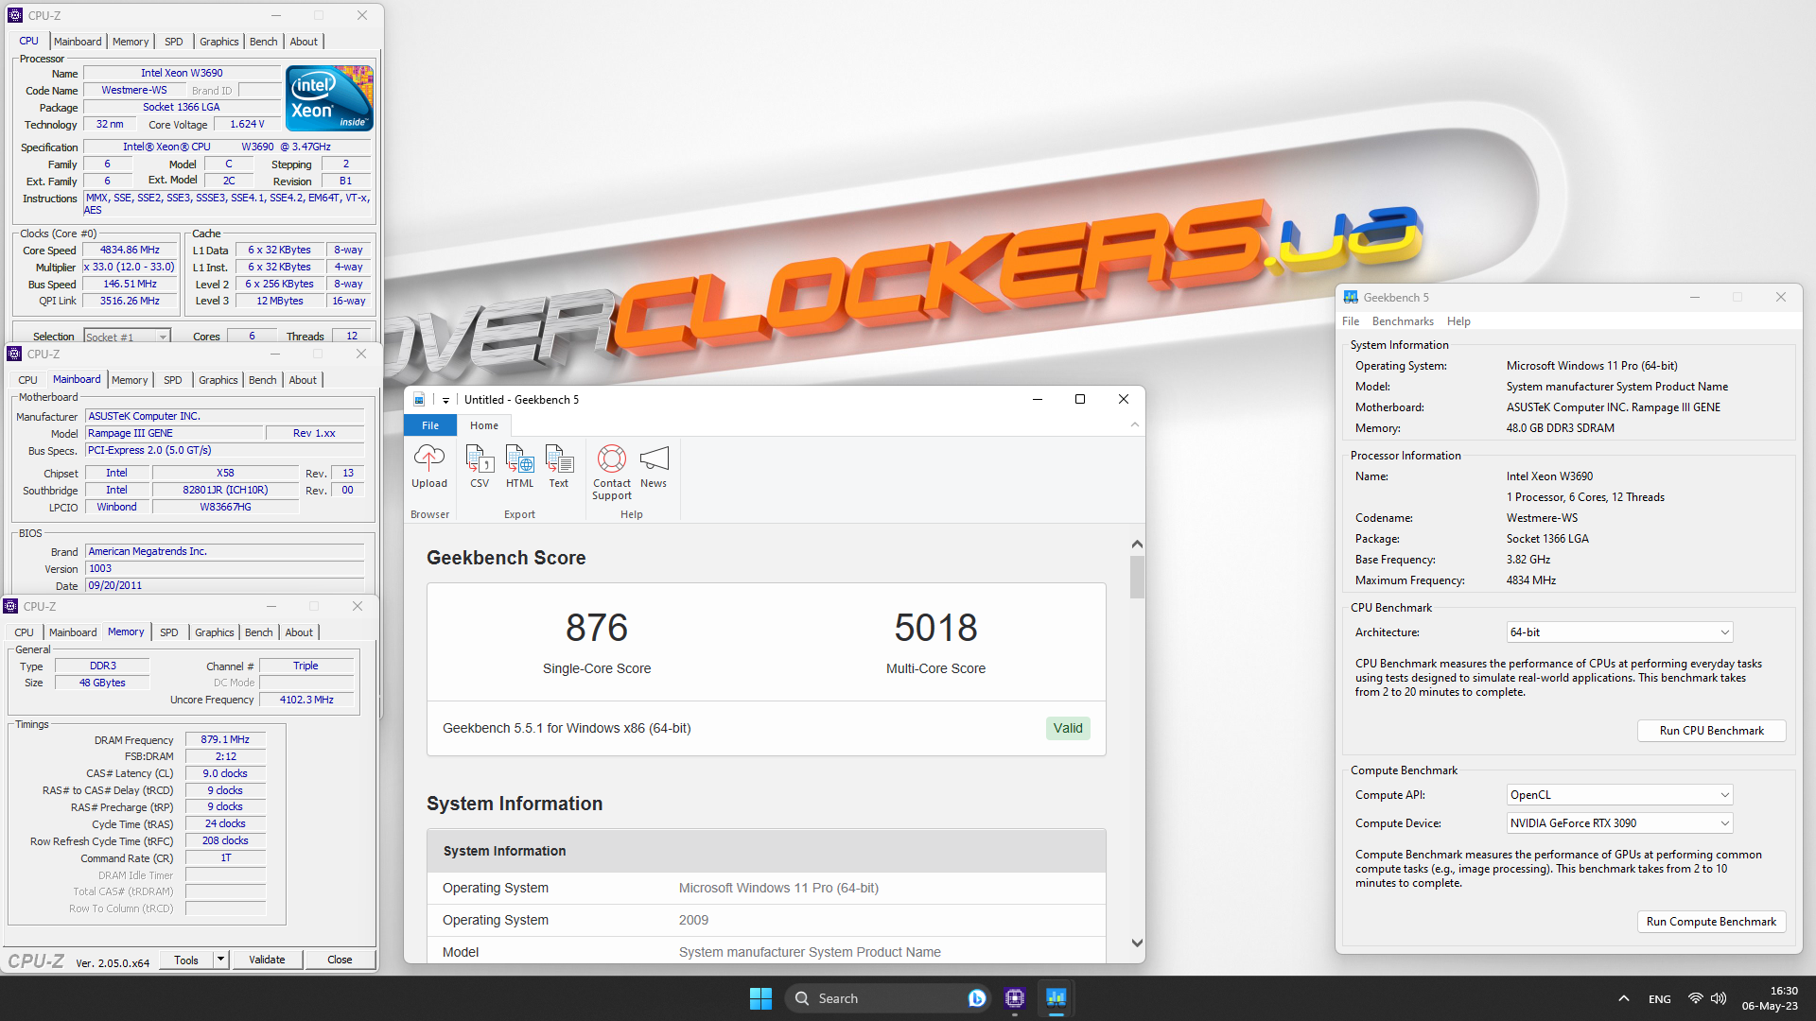1816x1021 pixels.
Task: Collapse the Geekbench ribbon chevron
Action: click(x=1134, y=425)
